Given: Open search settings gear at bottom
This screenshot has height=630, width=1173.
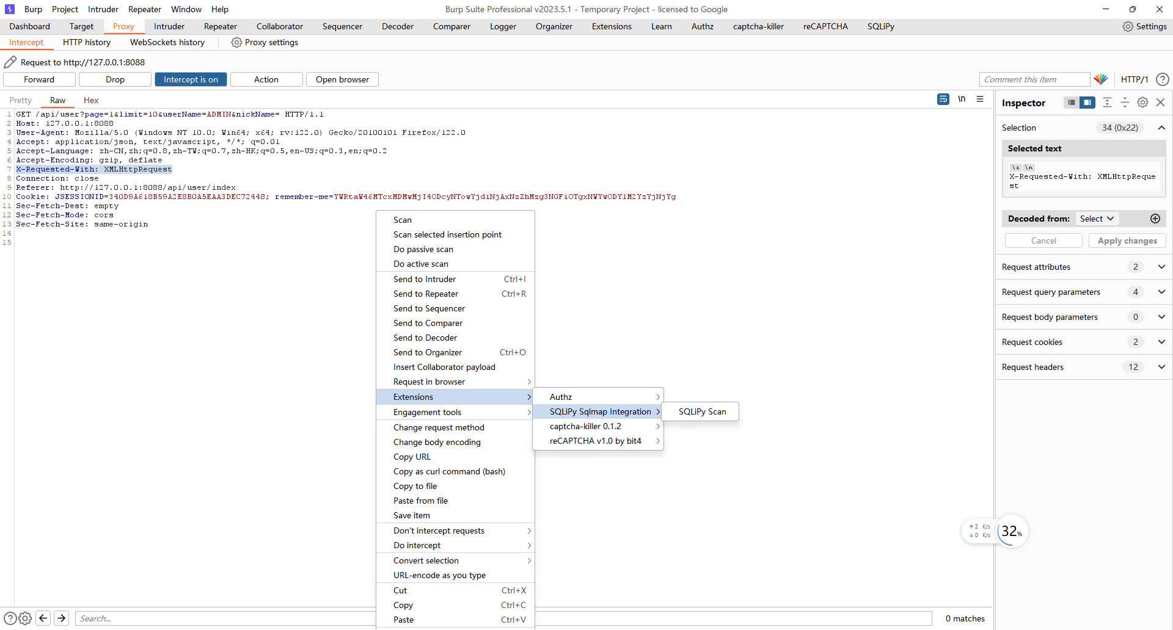Looking at the screenshot, I should pyautogui.click(x=25, y=618).
